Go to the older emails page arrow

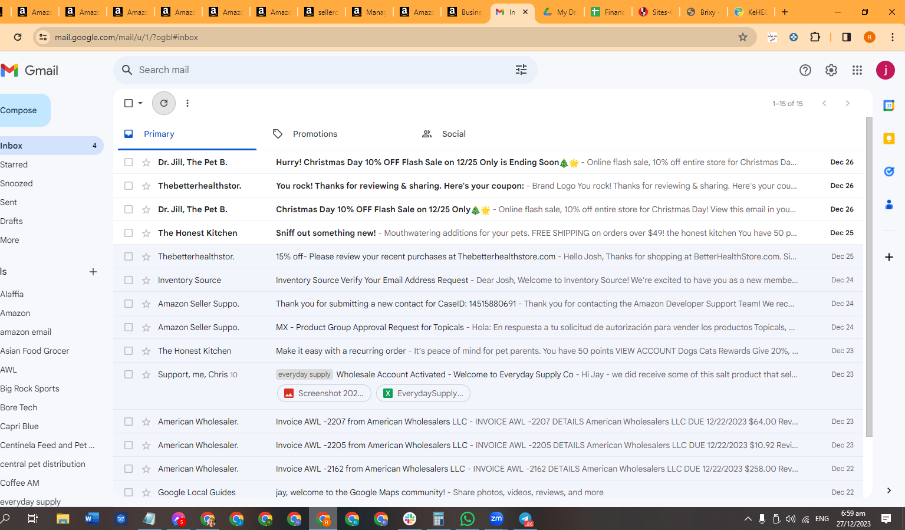pos(848,103)
